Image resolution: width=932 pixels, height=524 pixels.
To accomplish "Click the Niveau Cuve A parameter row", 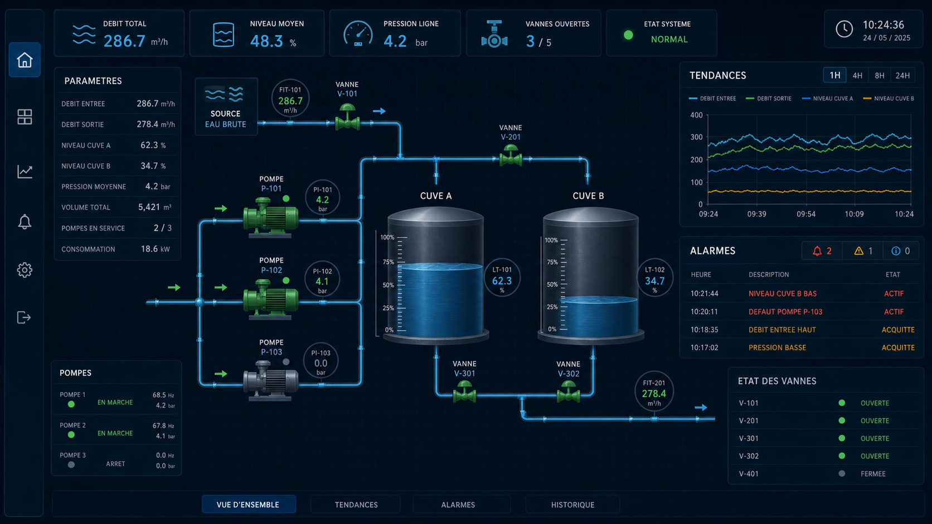I will pos(117,145).
